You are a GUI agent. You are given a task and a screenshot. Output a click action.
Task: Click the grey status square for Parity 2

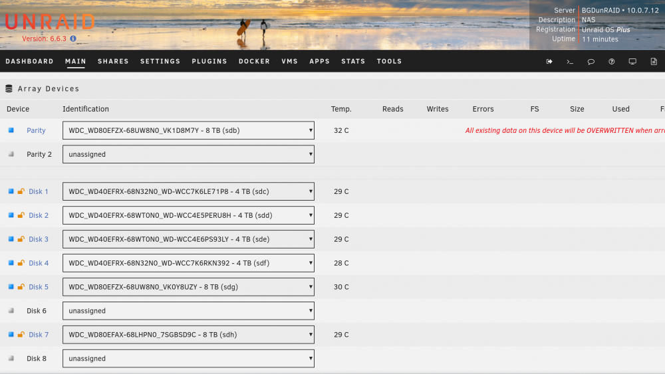[x=11, y=154]
